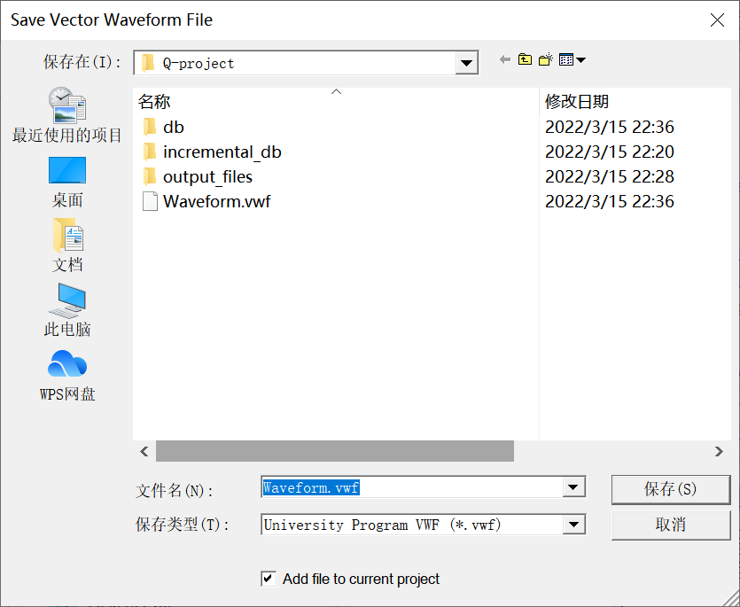Open the view menu icon

(x=572, y=59)
